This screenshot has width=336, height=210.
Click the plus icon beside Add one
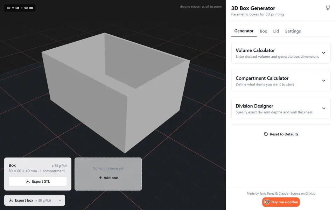100,178
